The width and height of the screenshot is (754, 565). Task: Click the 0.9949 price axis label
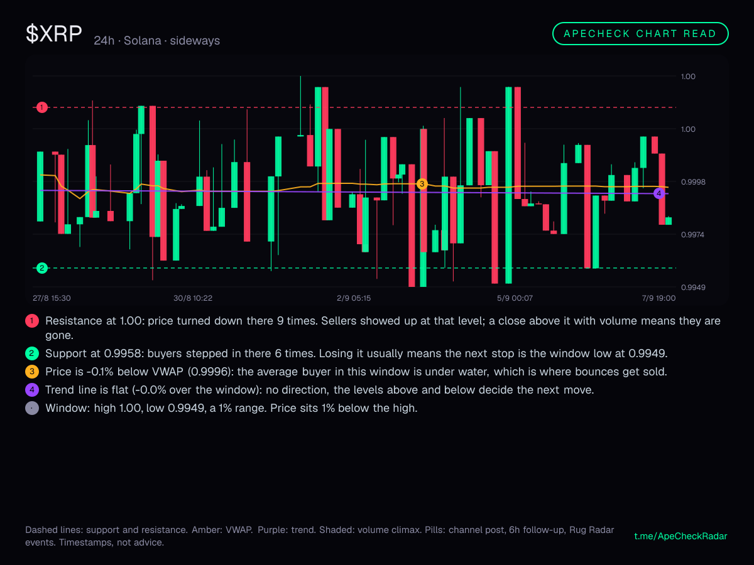tap(693, 288)
